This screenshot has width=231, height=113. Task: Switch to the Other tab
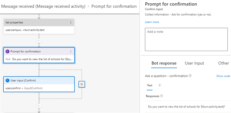[224, 63]
